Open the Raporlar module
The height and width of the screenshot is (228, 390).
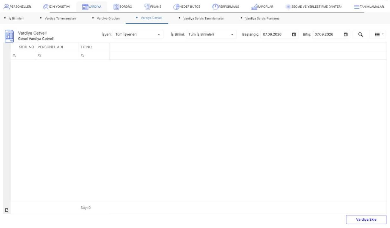[x=263, y=6]
